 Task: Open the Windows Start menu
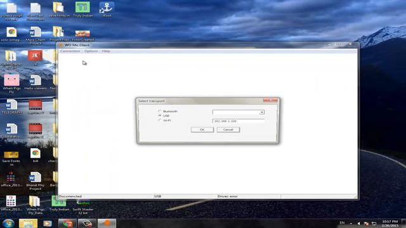click(8, 224)
